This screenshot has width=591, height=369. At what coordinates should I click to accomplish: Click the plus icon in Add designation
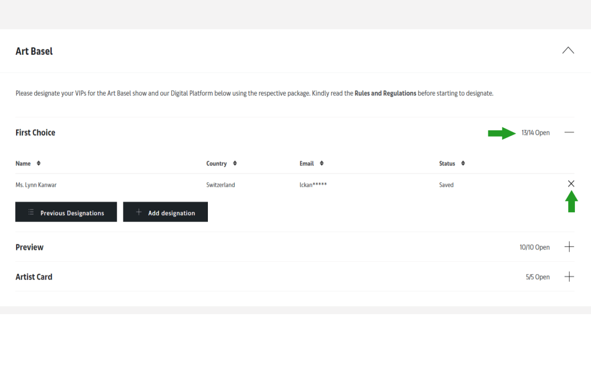point(139,212)
